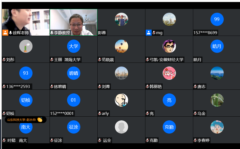Viewport: 240px width, 149px height.
Task: Click the hot air balloon avatar of 范晓晨
Action: [121, 46]
